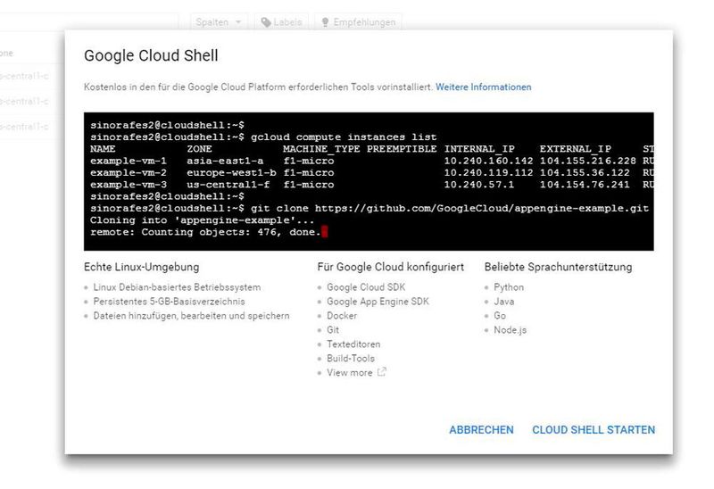
Task: Click 'Dateien hinzufügen, bearbeiten und speichern' item
Action: coord(191,316)
